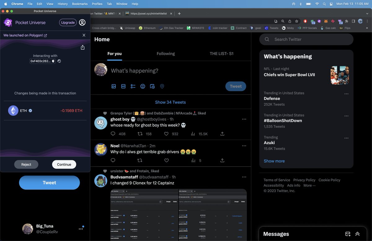Viewport: 372px width, 241px height.
Task: Bookmark this page with the star icon
Action: (x=297, y=21)
